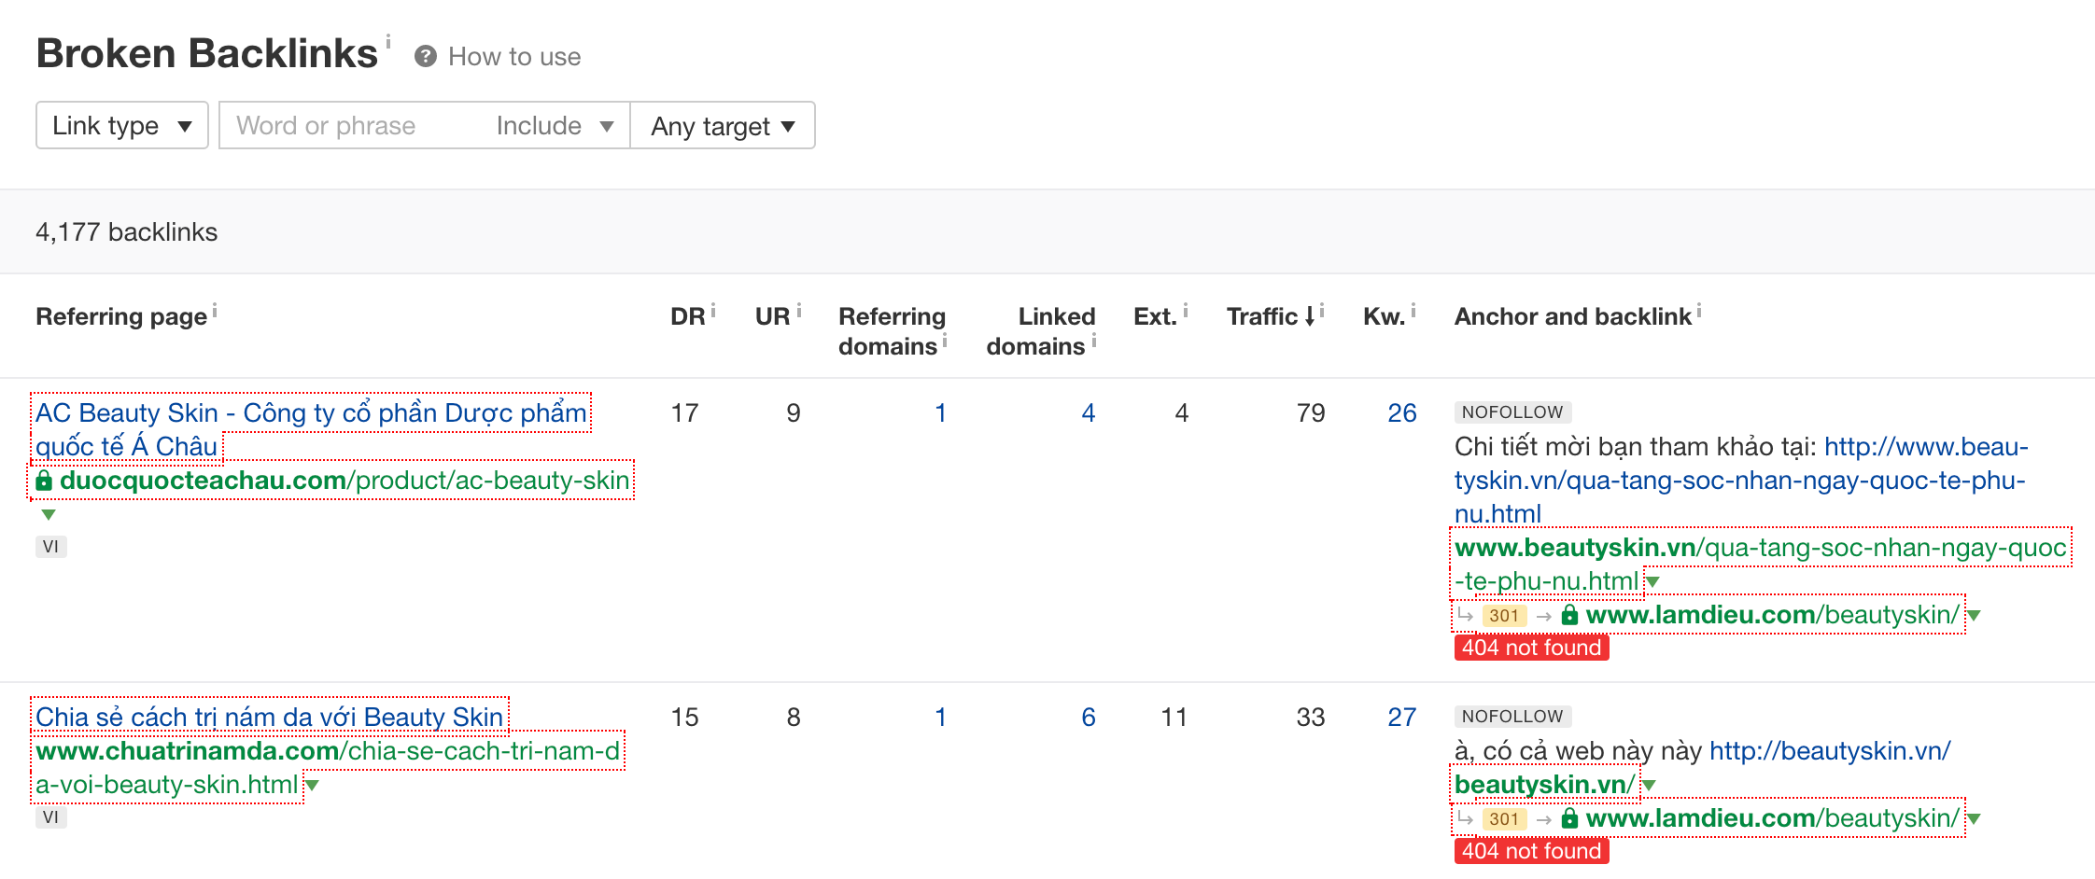Expand arrow after green beautyskin.vn/ URL

click(1650, 786)
